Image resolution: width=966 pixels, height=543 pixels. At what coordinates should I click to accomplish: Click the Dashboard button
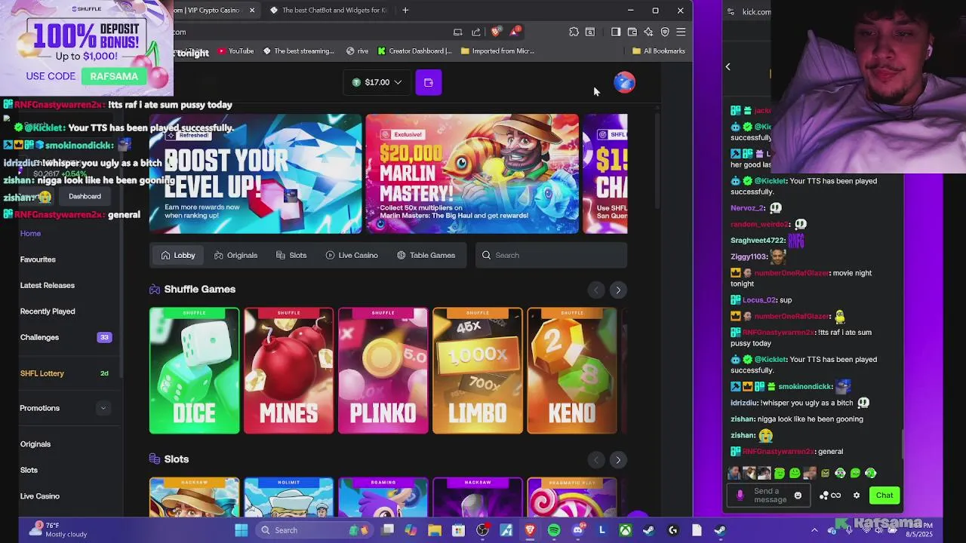85,196
